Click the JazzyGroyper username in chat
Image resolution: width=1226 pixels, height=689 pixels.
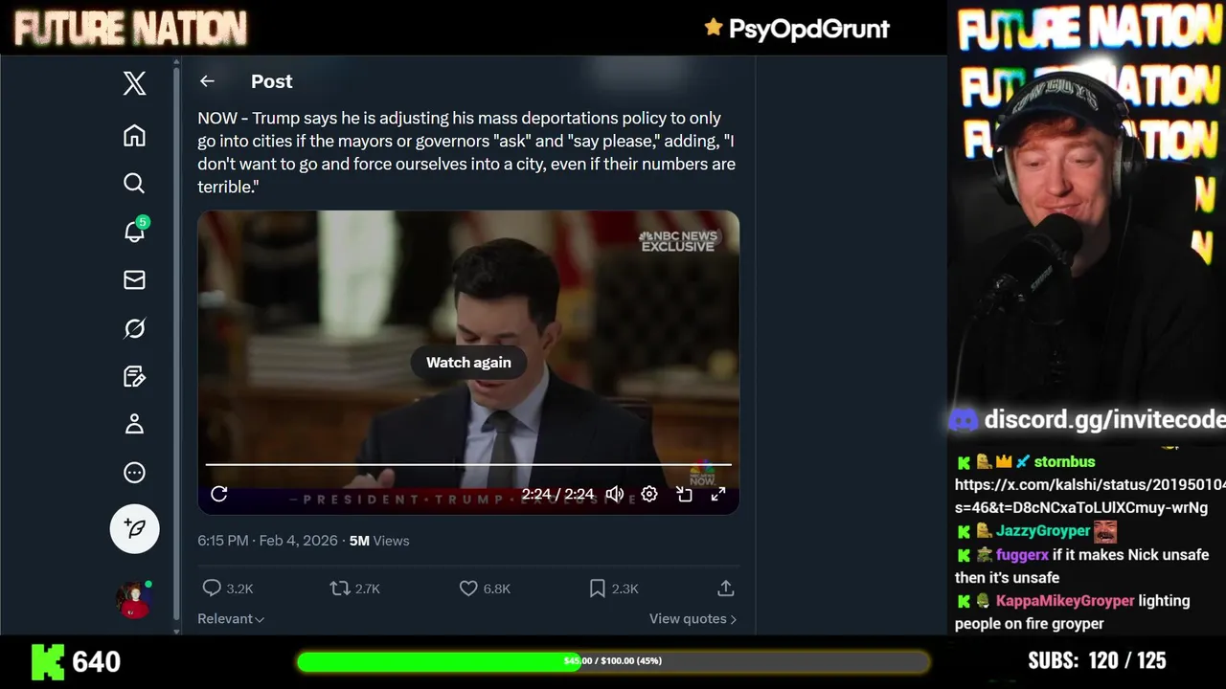pyautogui.click(x=1042, y=531)
